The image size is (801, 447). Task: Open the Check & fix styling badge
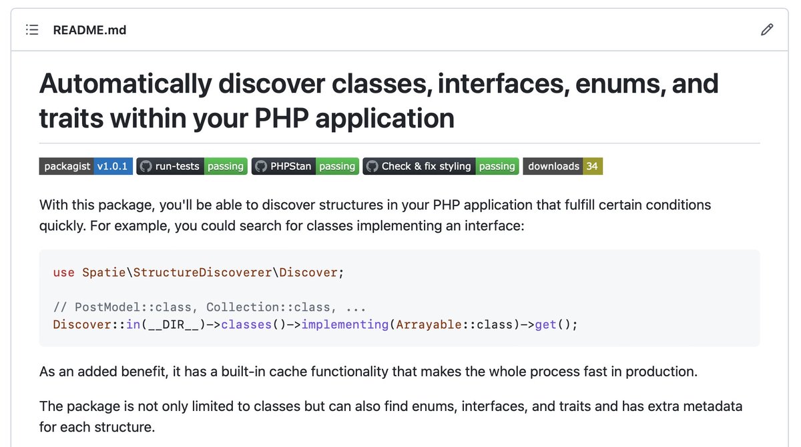441,166
